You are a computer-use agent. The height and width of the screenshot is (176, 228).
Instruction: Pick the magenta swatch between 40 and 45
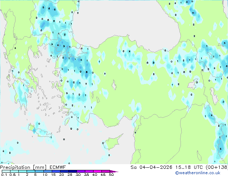pos(97,171)
